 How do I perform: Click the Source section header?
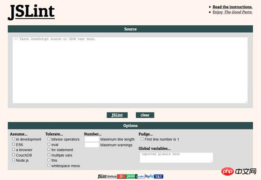pos(130,29)
